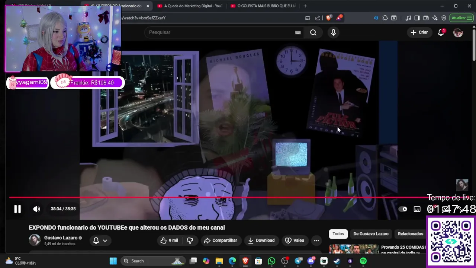Open the more actions three-dot menu

click(x=316, y=240)
